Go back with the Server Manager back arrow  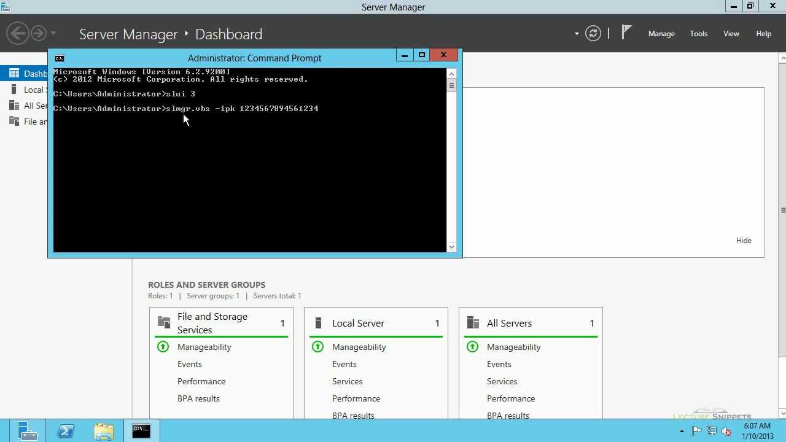[18, 33]
